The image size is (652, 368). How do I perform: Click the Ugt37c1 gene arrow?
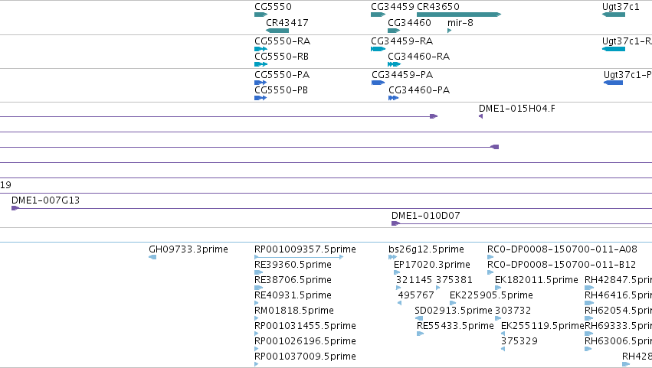pos(614,15)
